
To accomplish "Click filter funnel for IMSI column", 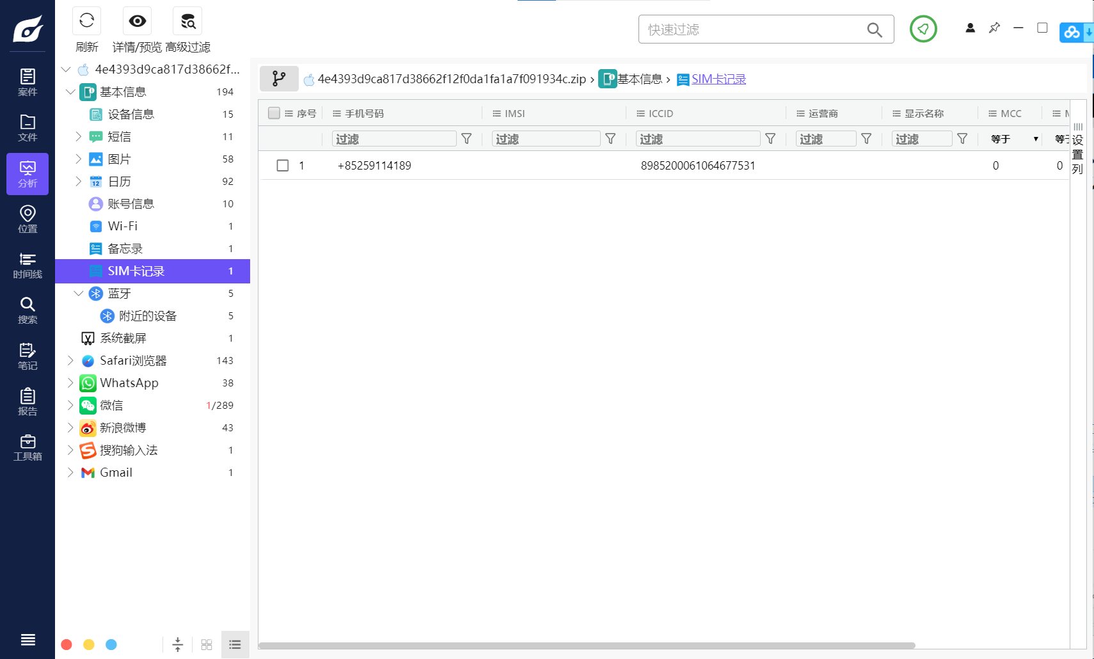I will 610,139.
